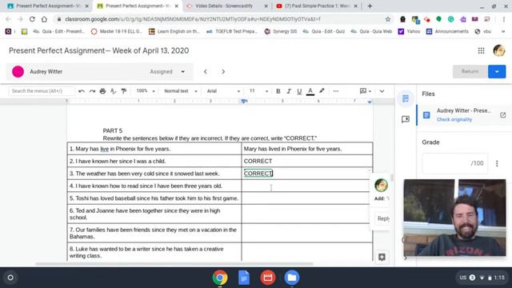Click the empty answer cell for sentence 4
The height and width of the screenshot is (288, 512).
[x=307, y=186]
